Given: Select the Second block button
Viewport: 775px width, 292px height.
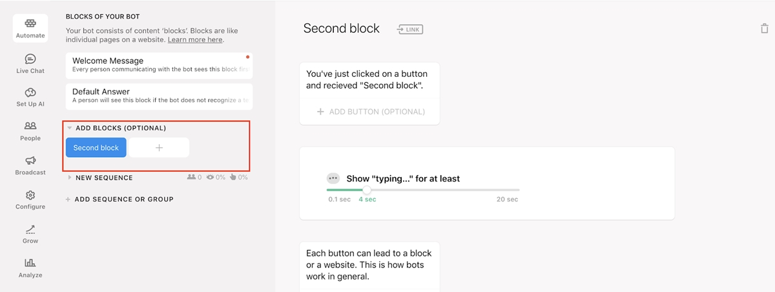Looking at the screenshot, I should pos(96,147).
